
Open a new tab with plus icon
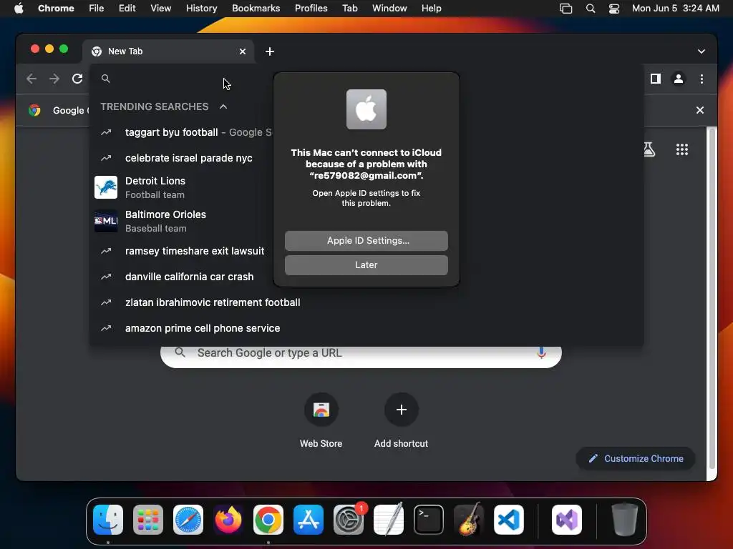pyautogui.click(x=270, y=51)
